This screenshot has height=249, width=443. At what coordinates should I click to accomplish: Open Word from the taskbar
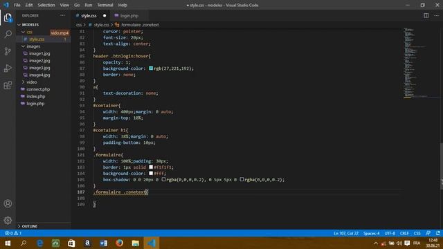103,243
